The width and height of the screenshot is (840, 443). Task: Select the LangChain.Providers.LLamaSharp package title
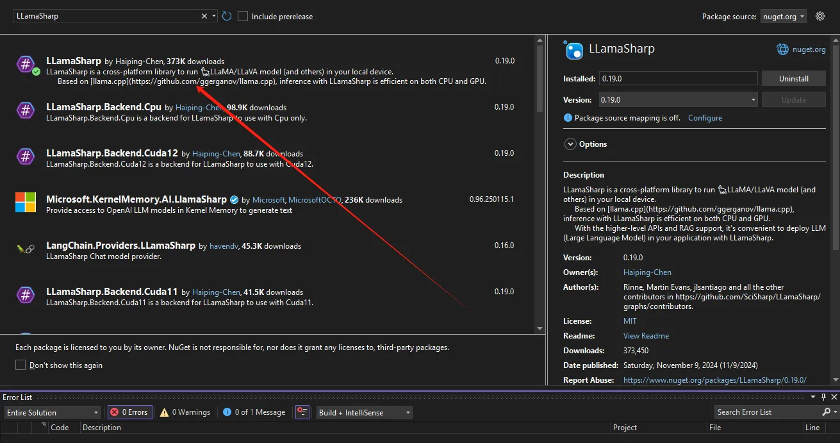(x=120, y=246)
